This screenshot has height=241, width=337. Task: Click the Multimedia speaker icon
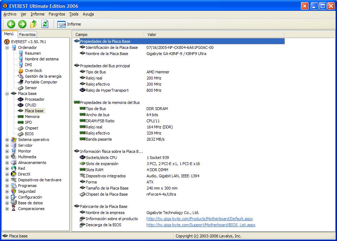pos(14,157)
